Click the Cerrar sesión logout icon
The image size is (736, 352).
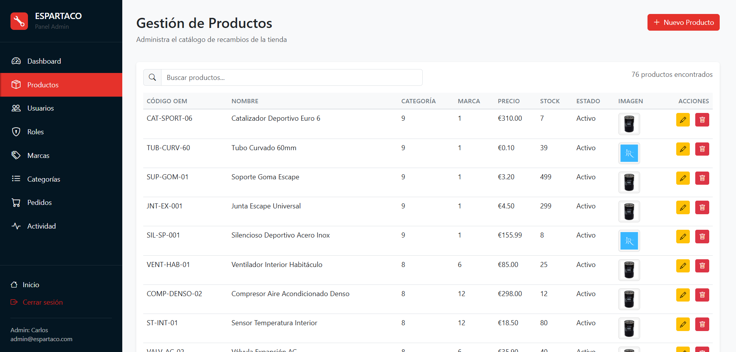pos(14,302)
